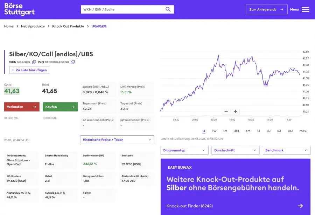Navigate to Knock Out Produkte breadcrumb

(x=68, y=26)
